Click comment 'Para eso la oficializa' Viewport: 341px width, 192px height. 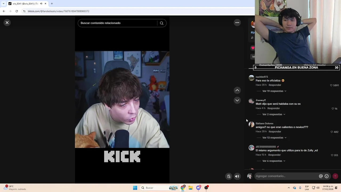270,81
